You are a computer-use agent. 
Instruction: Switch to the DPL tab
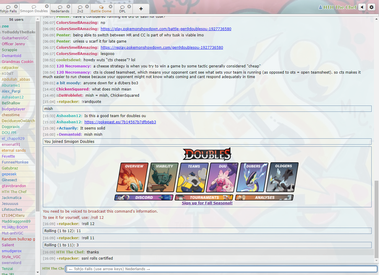click(123, 9)
